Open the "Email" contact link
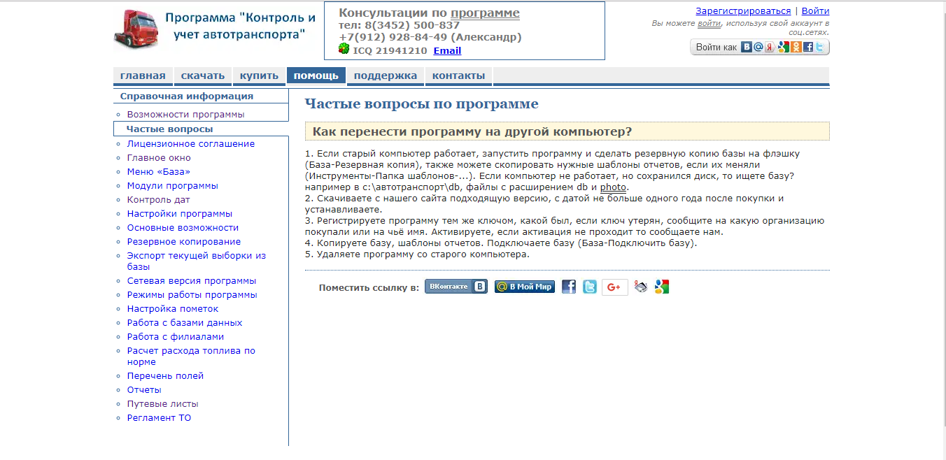946x460 pixels. 446,50
